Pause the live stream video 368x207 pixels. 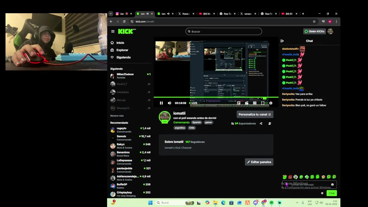coord(161,103)
